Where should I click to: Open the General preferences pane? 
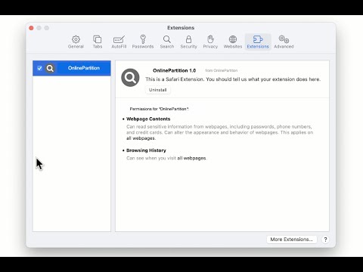(76, 42)
